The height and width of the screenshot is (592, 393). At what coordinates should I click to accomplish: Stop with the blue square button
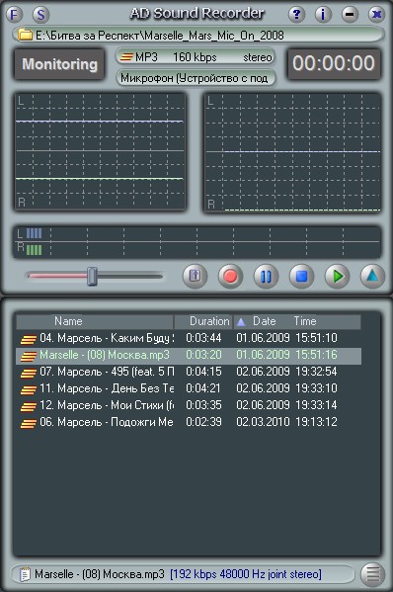tap(301, 276)
